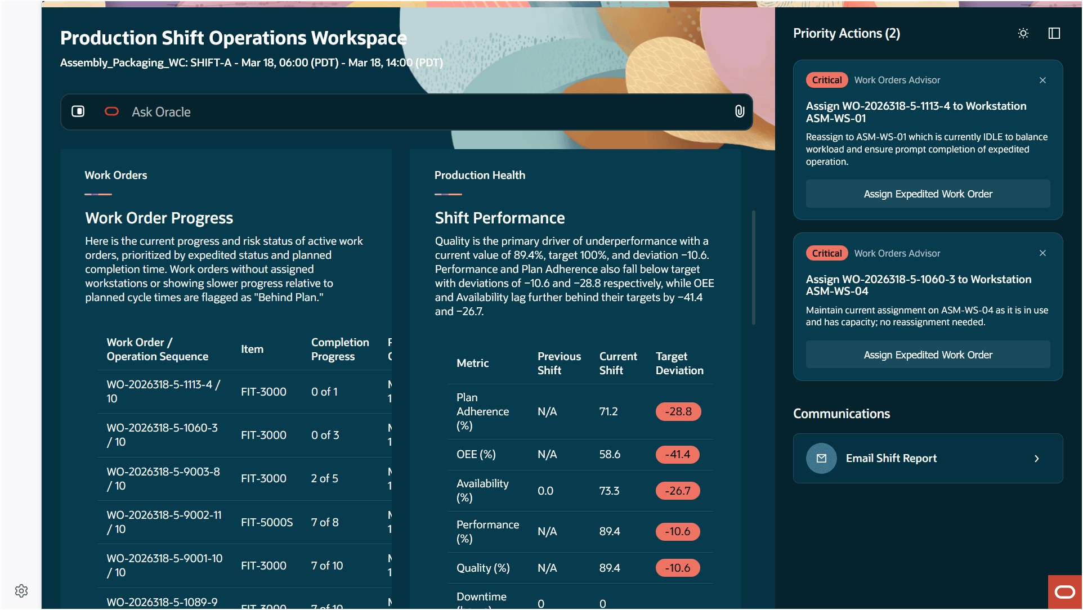Launch the Oracle assistant bubble at bottom right
This screenshot has width=1083, height=610.
(1064, 591)
